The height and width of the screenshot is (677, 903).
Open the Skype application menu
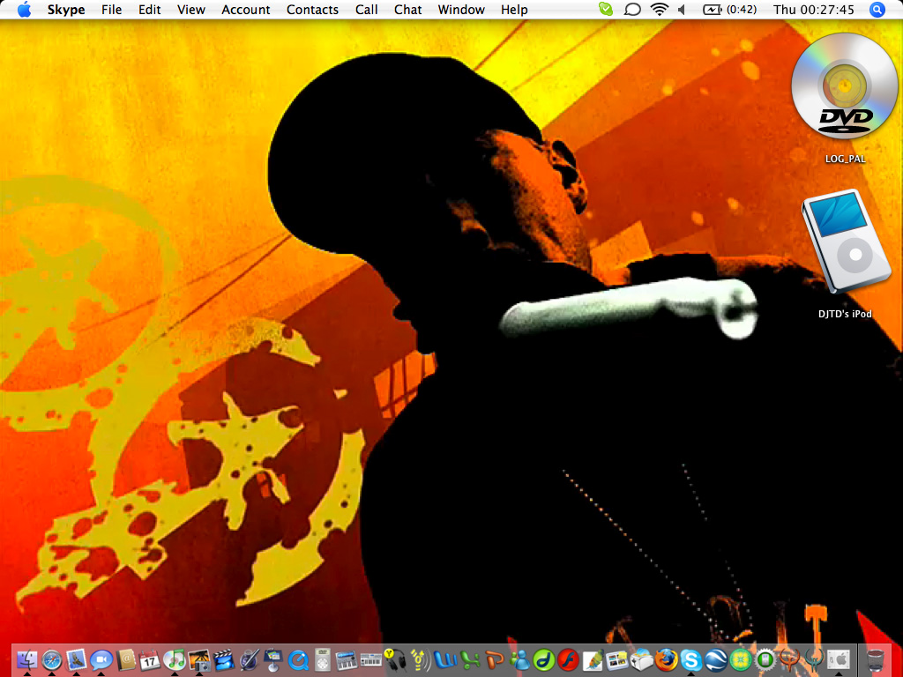(65, 10)
